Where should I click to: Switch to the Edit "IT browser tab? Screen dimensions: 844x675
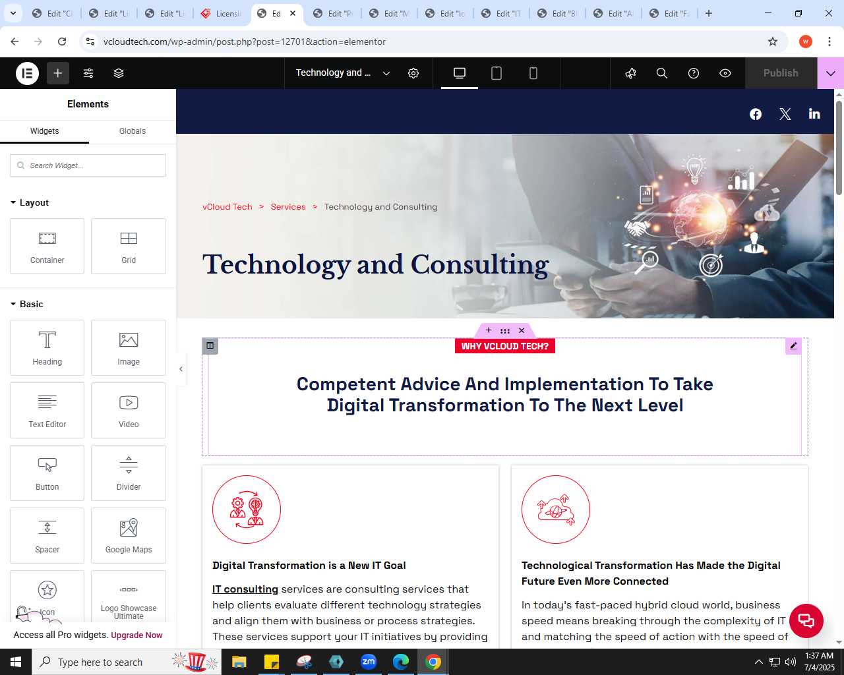click(x=502, y=13)
